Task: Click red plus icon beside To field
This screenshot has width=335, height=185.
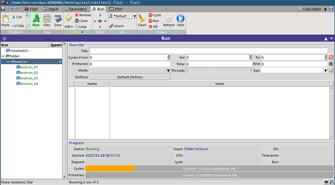Action: (x=331, y=57)
